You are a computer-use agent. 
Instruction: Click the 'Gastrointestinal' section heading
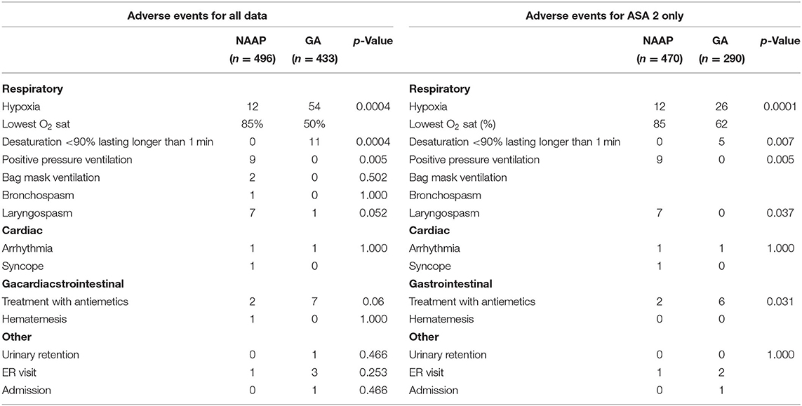(450, 283)
